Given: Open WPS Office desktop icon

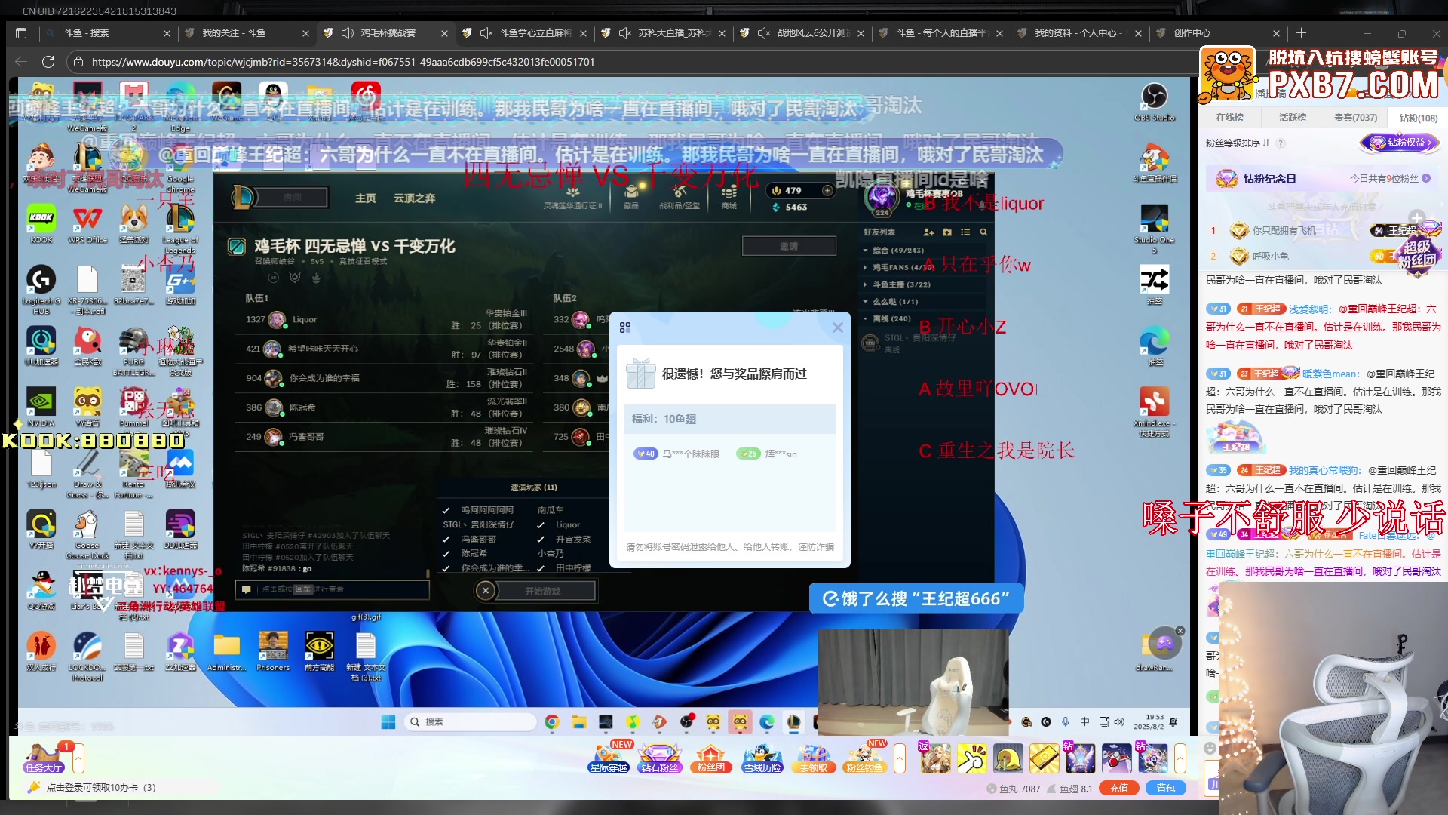Looking at the screenshot, I should [87, 224].
